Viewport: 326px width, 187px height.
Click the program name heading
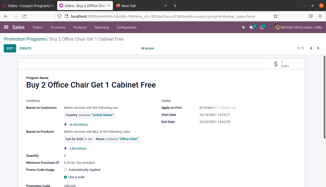pyautogui.click(x=91, y=85)
